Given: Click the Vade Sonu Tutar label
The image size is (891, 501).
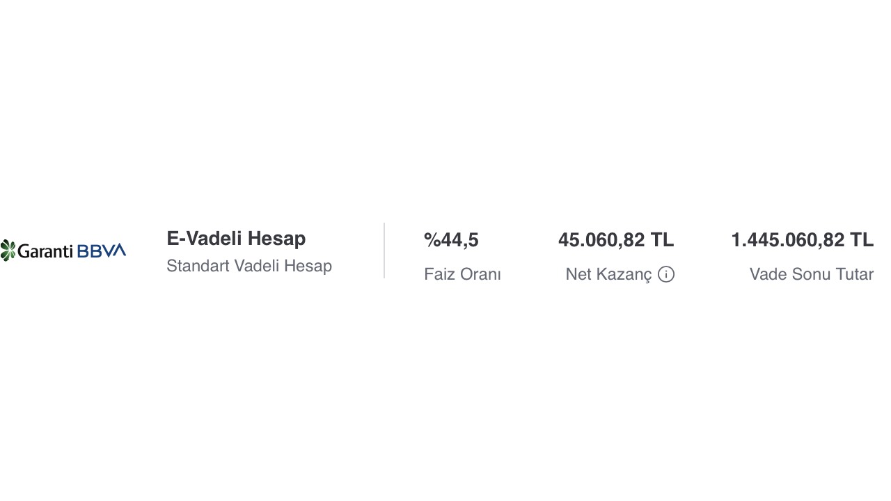Looking at the screenshot, I should [811, 274].
